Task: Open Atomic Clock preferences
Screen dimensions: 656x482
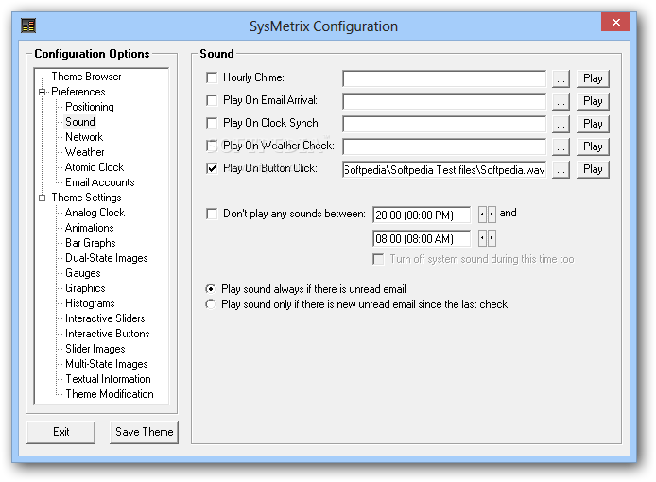Action: [95, 167]
